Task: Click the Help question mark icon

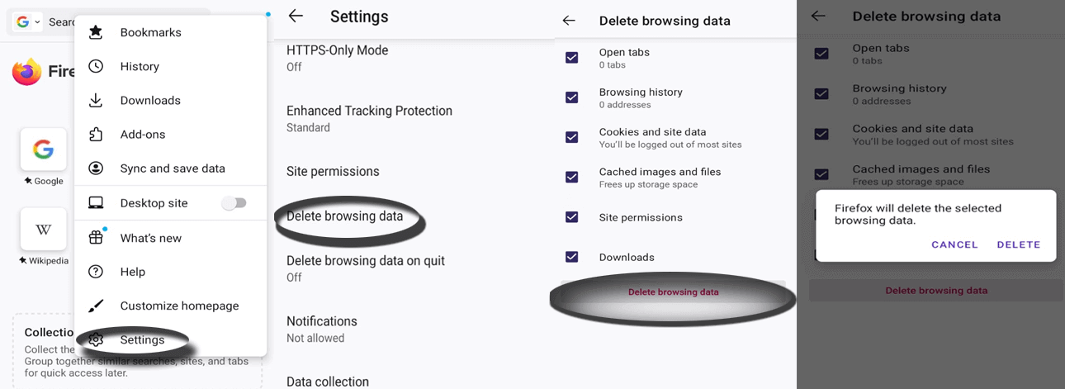Action: click(x=96, y=272)
